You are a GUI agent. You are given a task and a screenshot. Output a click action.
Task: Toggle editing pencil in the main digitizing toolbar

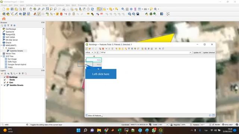coord(39,14)
